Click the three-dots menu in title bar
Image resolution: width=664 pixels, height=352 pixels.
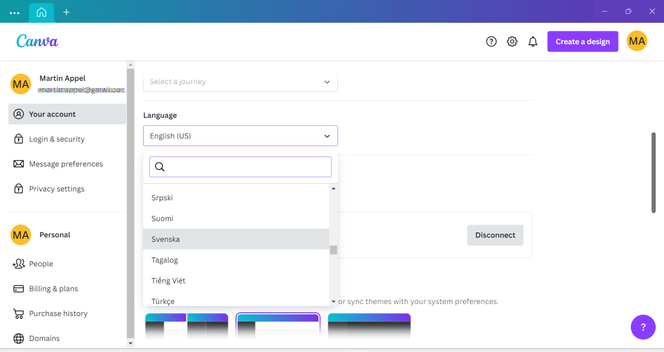point(14,12)
